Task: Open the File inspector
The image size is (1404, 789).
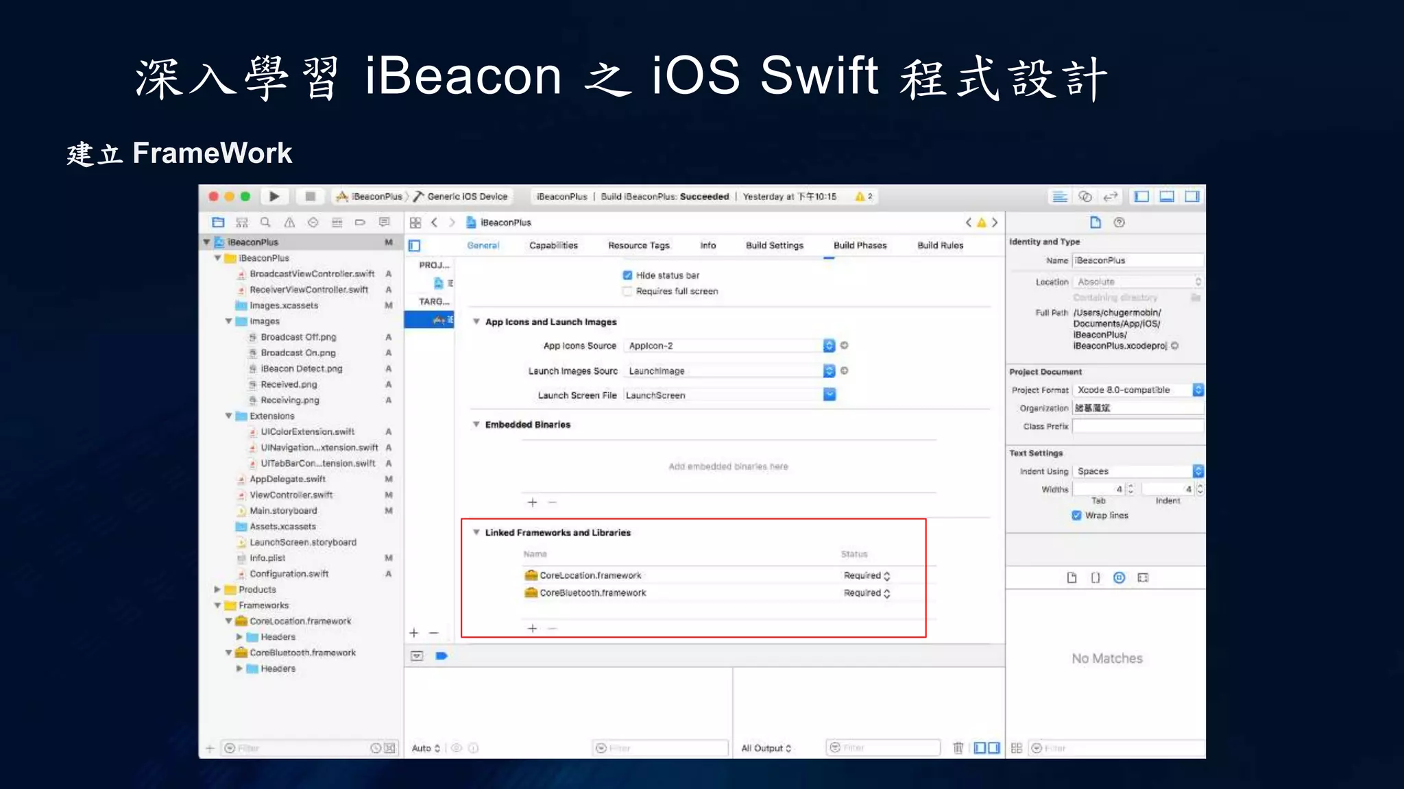Action: pos(1096,222)
